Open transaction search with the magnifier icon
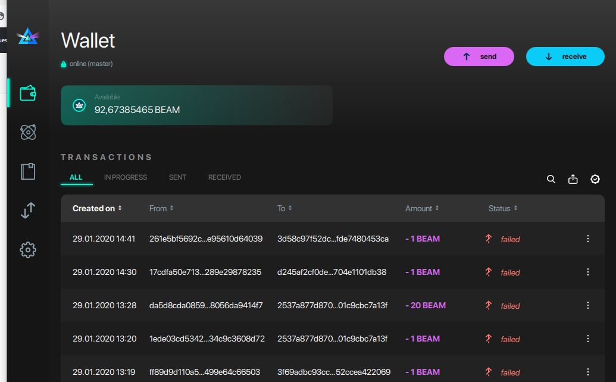This screenshot has width=616, height=382. (x=551, y=179)
